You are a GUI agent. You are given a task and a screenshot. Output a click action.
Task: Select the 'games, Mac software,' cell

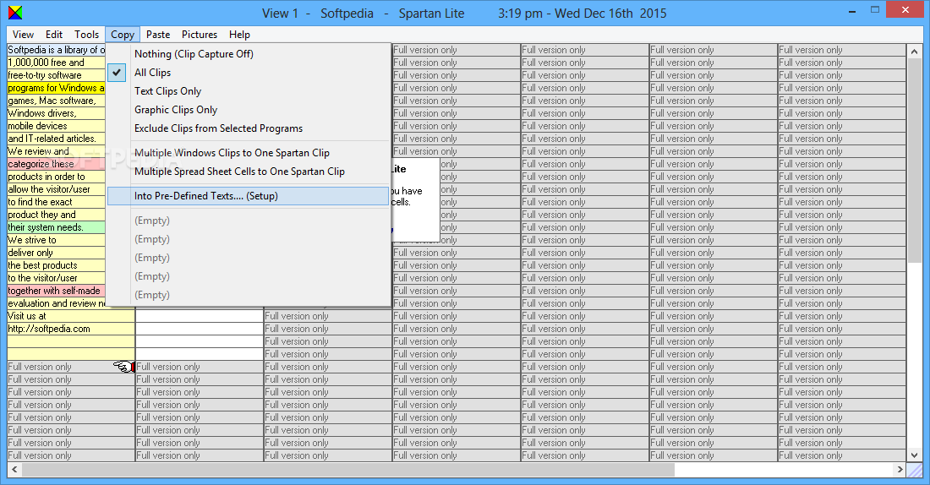click(57, 101)
